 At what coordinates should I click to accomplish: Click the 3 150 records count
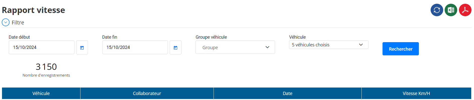46,67
